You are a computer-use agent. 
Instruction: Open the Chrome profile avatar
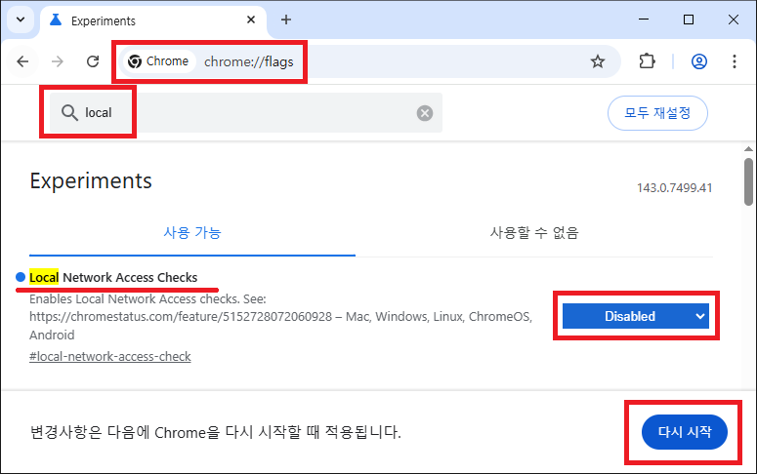pyautogui.click(x=698, y=61)
